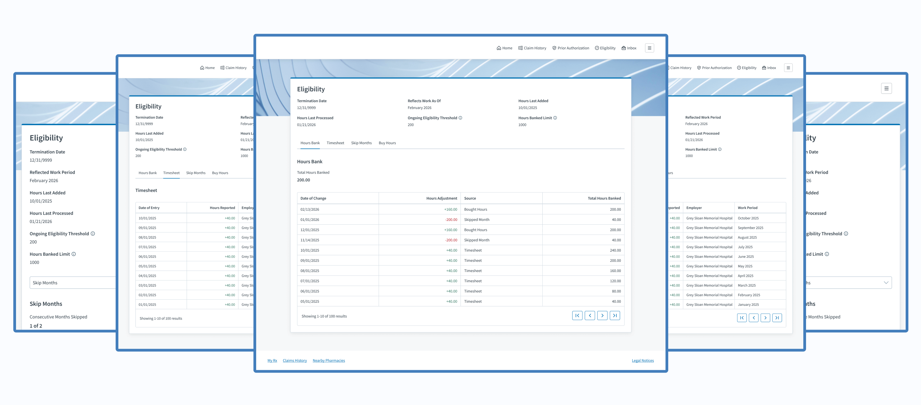Viewport: 921px width, 405px height.
Task: Click next page arrow in right Timesheet table
Action: click(x=765, y=318)
